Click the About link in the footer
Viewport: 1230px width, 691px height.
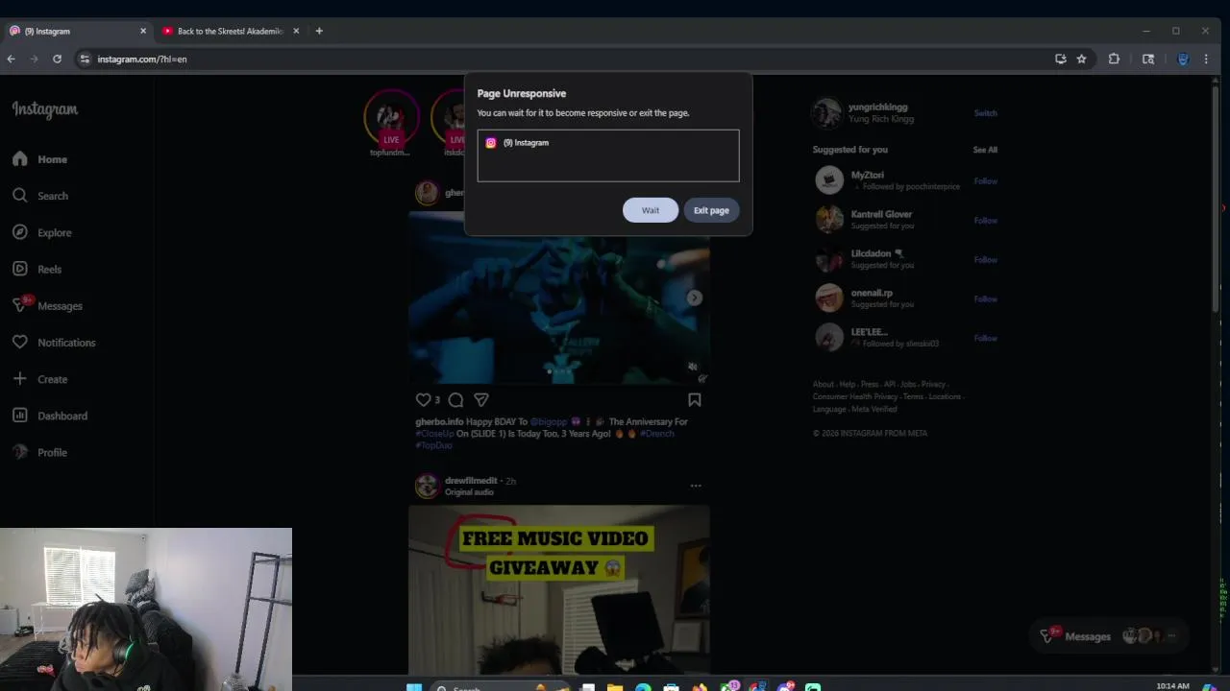coord(823,384)
